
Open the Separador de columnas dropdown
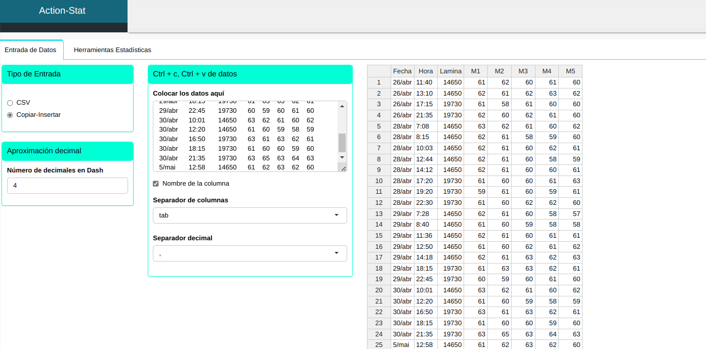click(x=250, y=215)
